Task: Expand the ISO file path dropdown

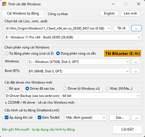Action: [58, 28]
